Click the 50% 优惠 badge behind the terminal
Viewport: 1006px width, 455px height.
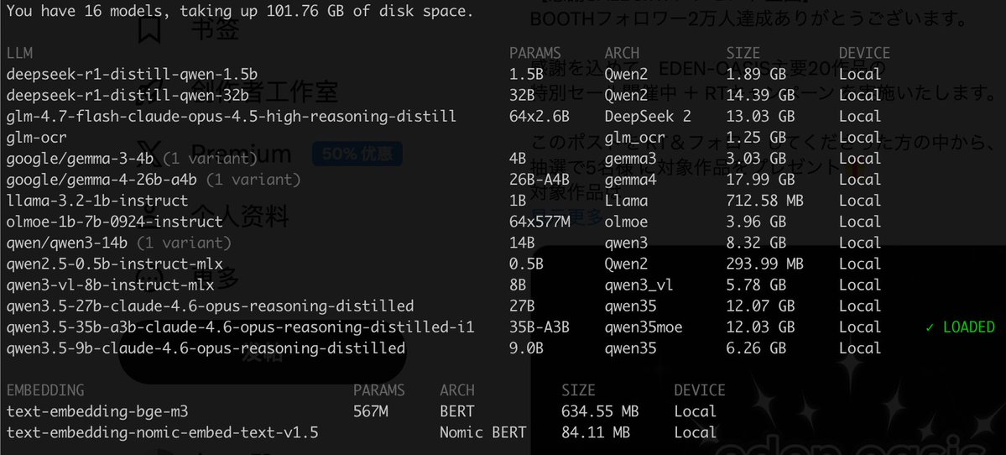357,154
